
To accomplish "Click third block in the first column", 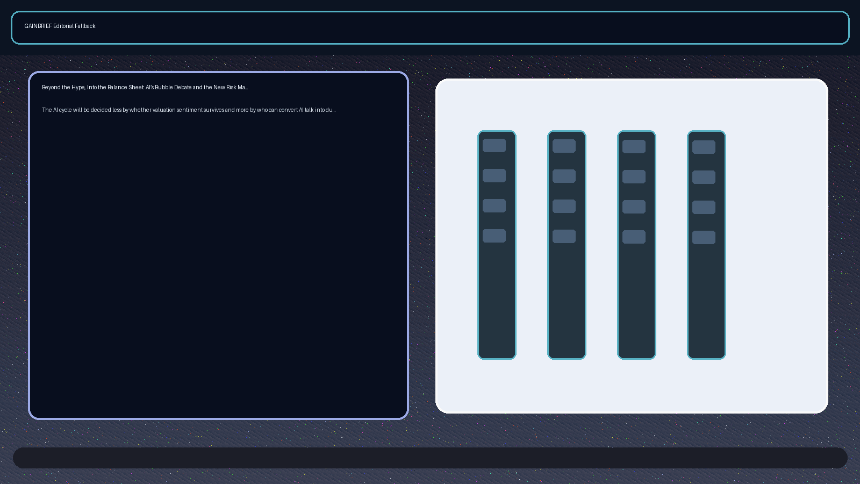I will click(494, 206).
